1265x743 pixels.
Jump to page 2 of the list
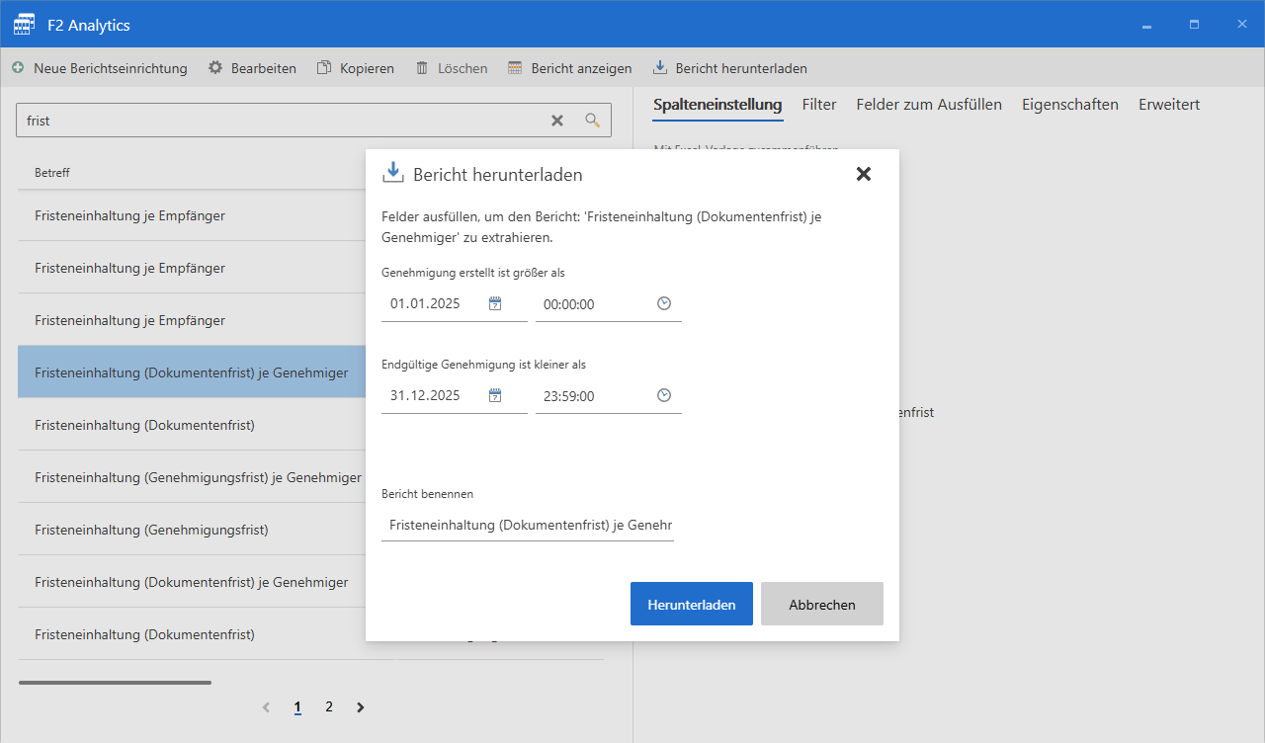tap(329, 707)
